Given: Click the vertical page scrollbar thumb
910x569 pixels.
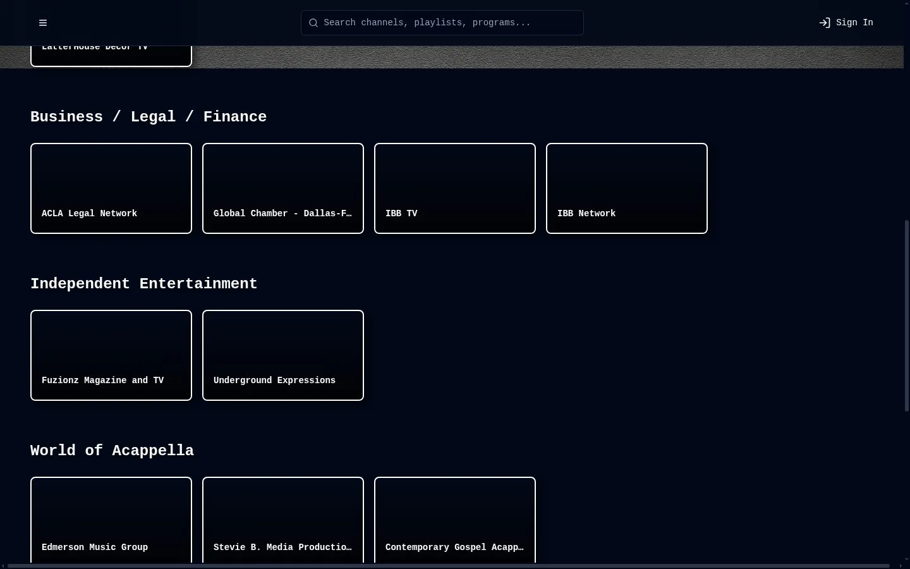Looking at the screenshot, I should pos(907,315).
